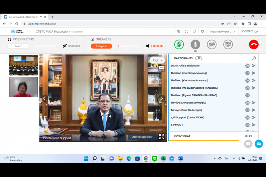Click the translate language icon
266x177 pixels.
pyautogui.click(x=179, y=32)
